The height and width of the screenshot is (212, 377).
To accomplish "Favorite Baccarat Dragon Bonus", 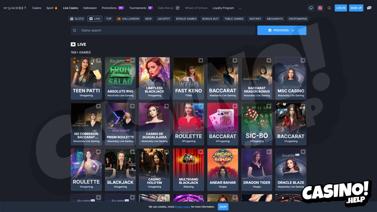I will 269,60.
